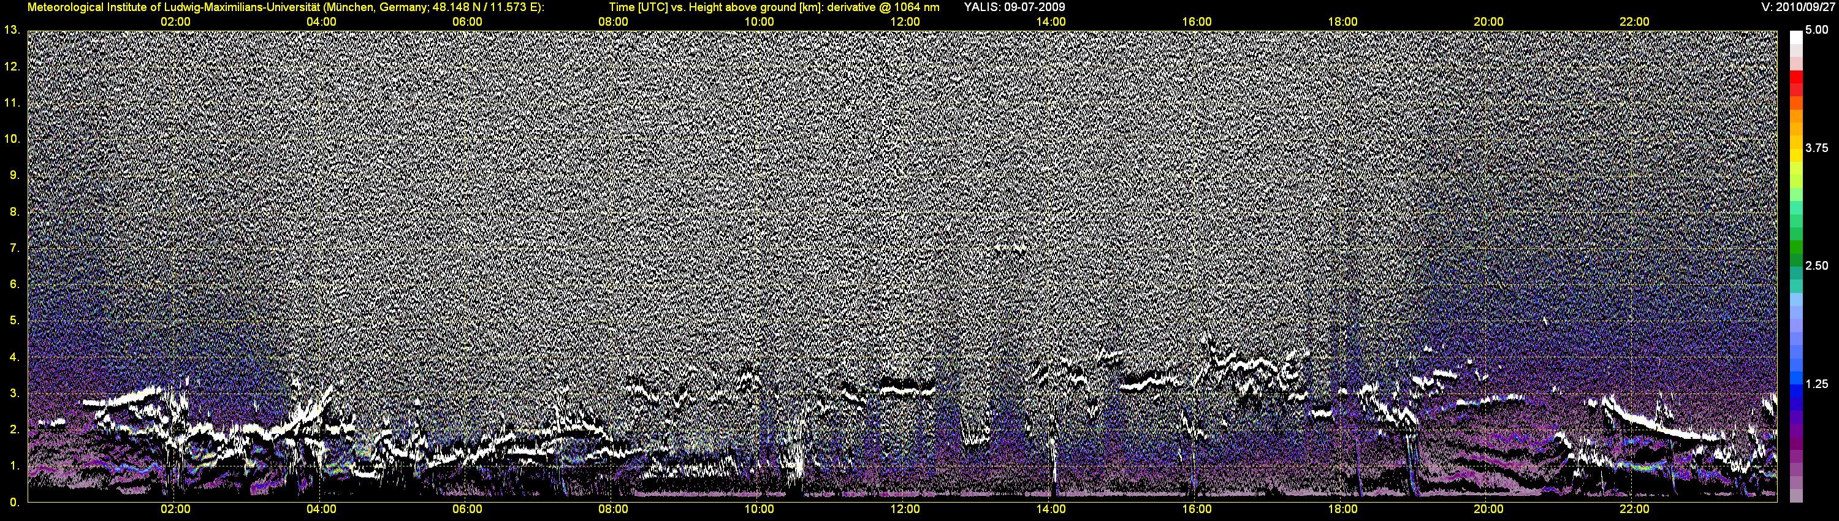Click the 0. km height axis label
1839x521 pixels.
pyautogui.click(x=14, y=502)
